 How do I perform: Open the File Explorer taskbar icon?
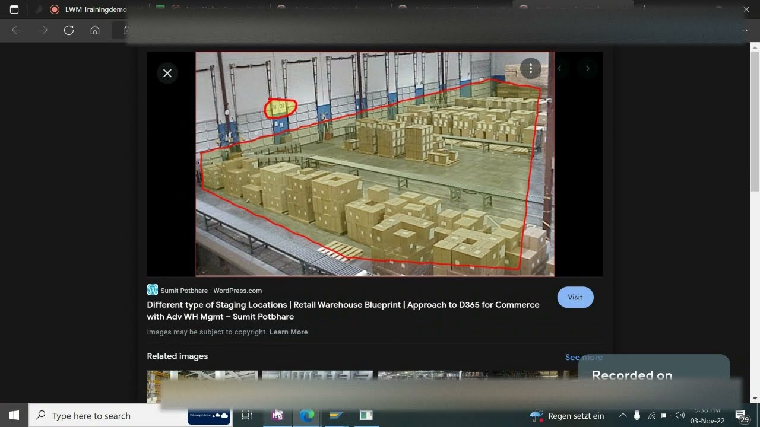(x=336, y=415)
